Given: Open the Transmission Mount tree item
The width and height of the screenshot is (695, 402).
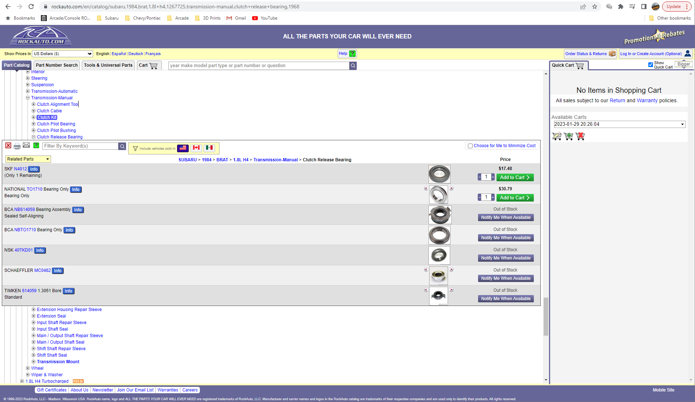Looking at the screenshot, I should point(58,362).
